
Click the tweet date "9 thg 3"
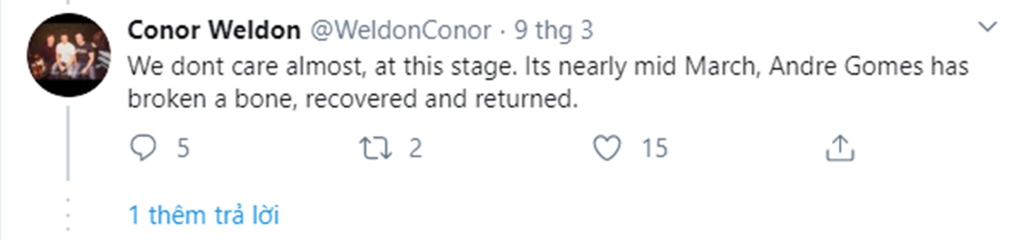pyautogui.click(x=553, y=30)
